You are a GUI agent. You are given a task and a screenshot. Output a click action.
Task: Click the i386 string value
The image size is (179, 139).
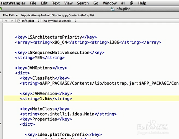[114, 42]
